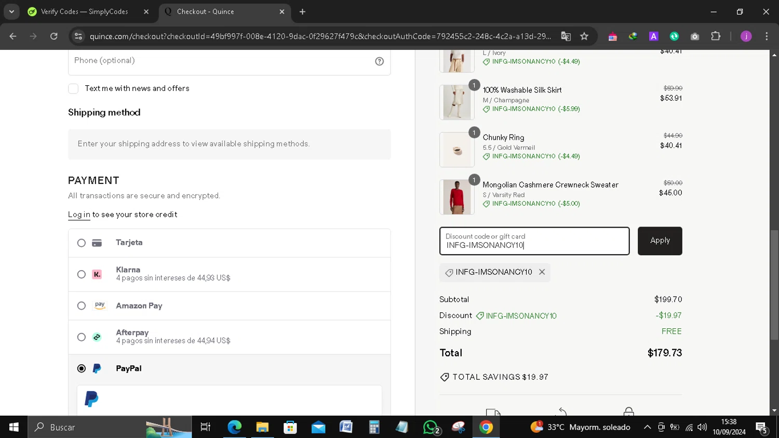This screenshot has width=779, height=438.
Task: Click the taskbar clock showing 15:38
Action: click(x=729, y=427)
